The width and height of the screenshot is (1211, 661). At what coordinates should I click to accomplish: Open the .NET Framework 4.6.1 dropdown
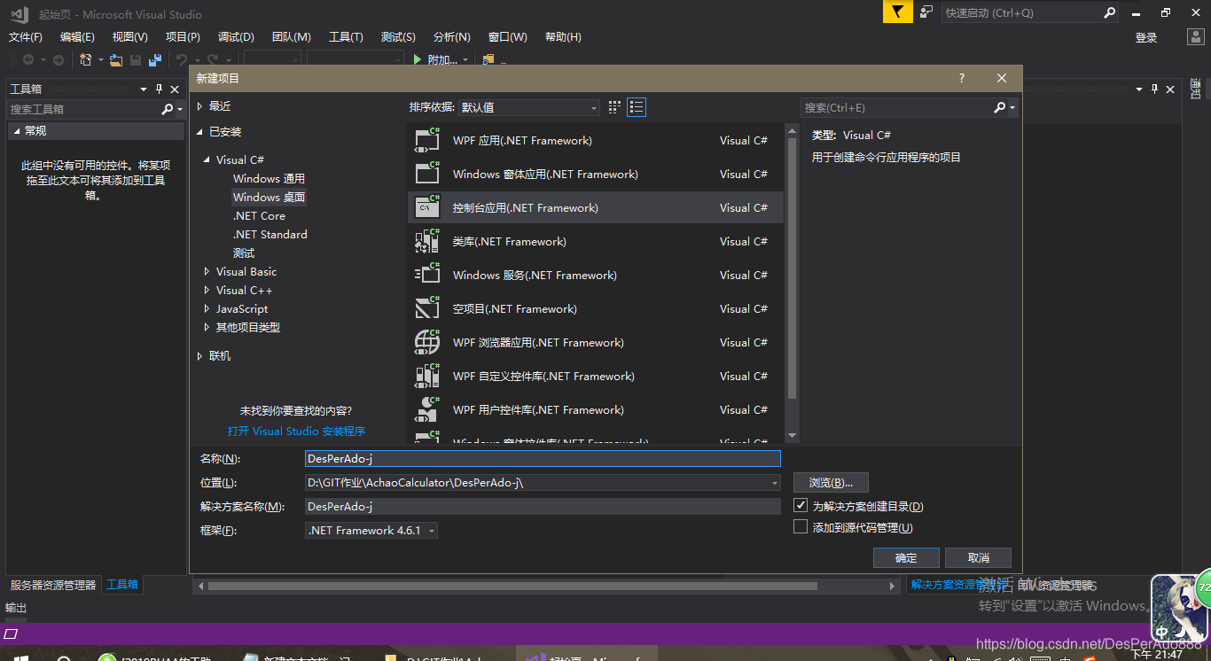(371, 530)
